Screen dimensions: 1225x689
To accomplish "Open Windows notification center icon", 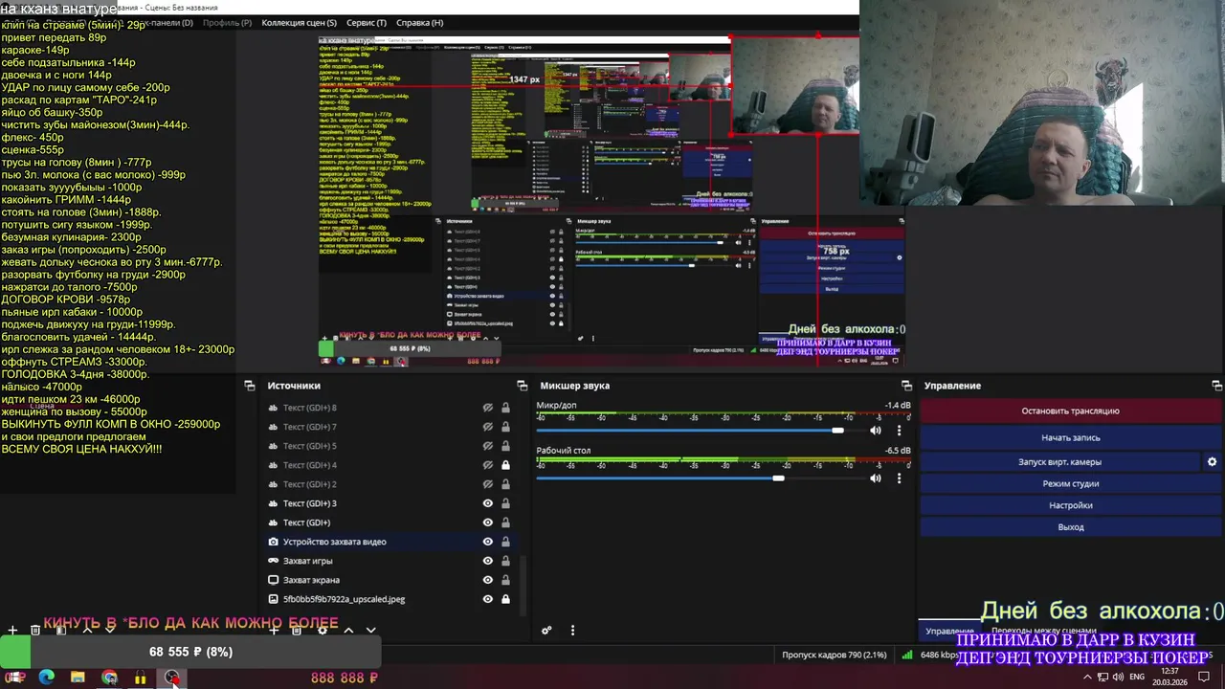I will 1205,677.
